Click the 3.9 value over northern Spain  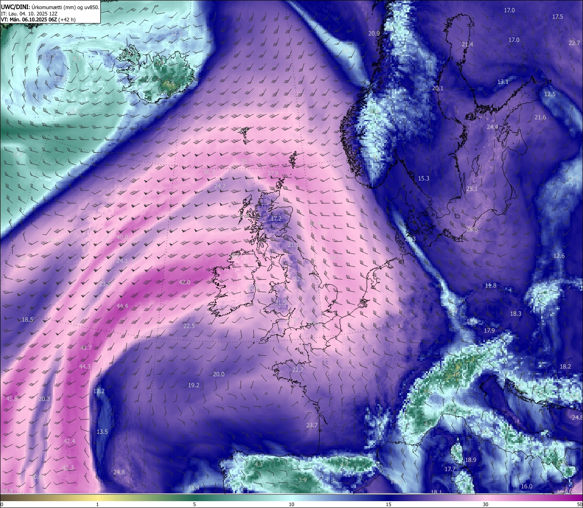[302, 480]
